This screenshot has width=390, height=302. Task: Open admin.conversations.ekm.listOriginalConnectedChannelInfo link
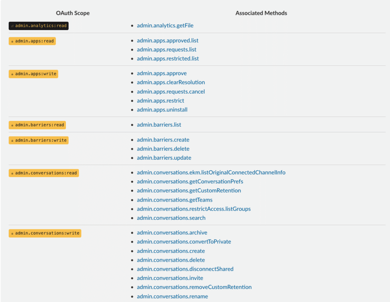(211, 173)
